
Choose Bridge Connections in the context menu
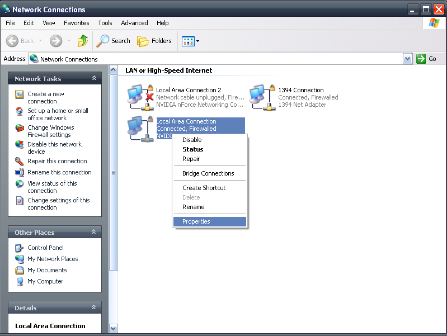[210, 173]
